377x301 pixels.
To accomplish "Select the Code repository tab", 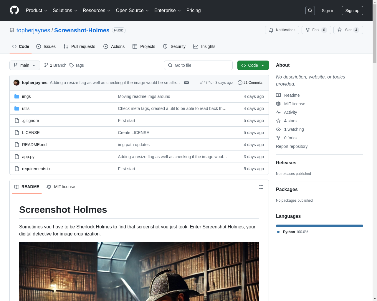I will tap(21, 46).
